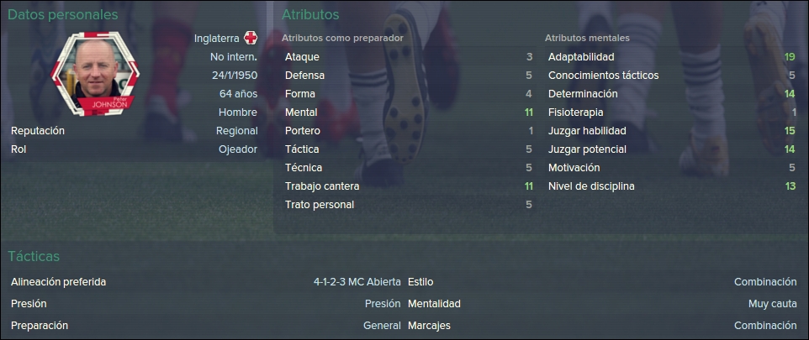Open the Atributos section heading
Image resolution: width=809 pixels, height=340 pixels.
pyautogui.click(x=310, y=15)
